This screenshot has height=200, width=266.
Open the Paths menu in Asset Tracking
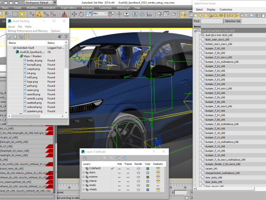click(x=28, y=27)
